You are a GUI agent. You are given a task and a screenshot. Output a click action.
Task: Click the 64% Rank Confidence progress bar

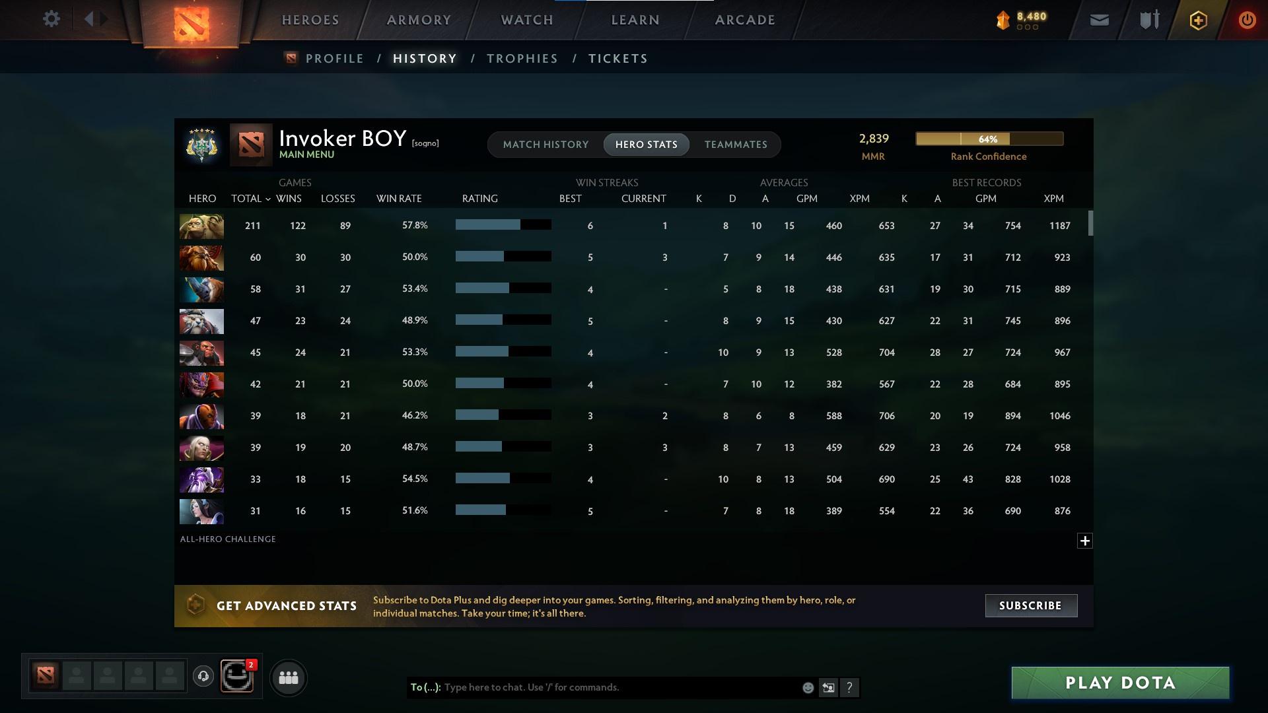(x=989, y=139)
